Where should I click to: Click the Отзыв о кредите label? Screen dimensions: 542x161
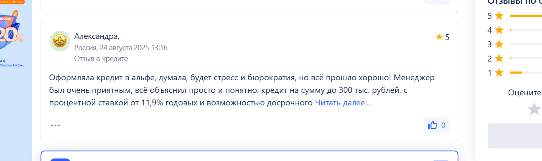pos(101,59)
